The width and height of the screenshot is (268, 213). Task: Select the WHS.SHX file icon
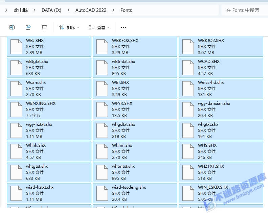[188, 151]
